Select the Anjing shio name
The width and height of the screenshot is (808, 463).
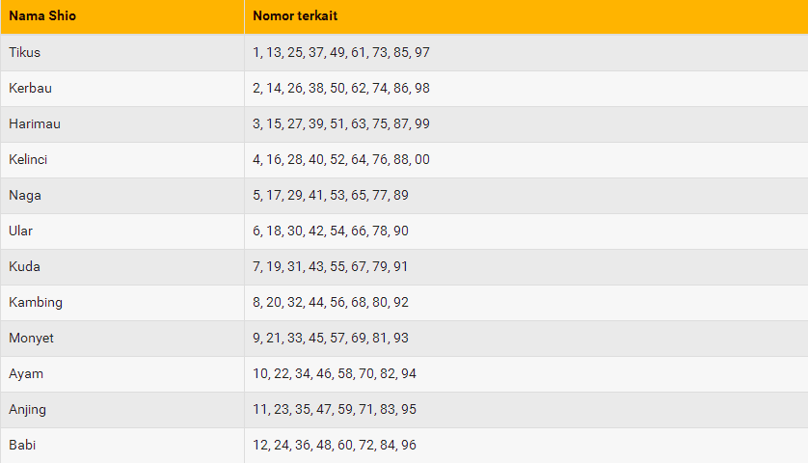[x=27, y=410]
